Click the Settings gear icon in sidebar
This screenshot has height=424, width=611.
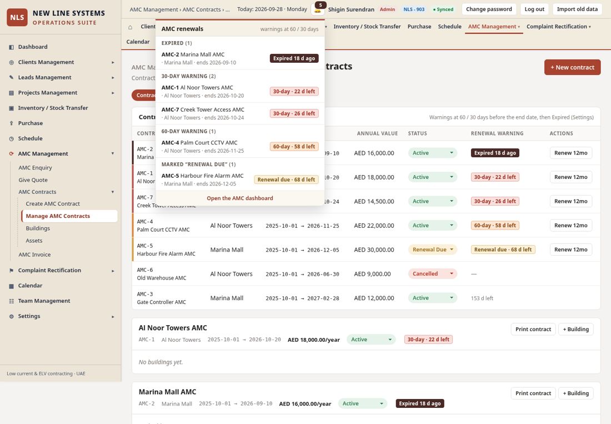pos(11,316)
